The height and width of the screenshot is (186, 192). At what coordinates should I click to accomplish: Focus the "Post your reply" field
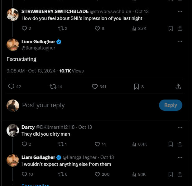point(88,105)
